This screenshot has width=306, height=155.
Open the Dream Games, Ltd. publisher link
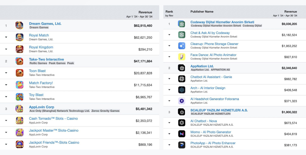(45, 24)
